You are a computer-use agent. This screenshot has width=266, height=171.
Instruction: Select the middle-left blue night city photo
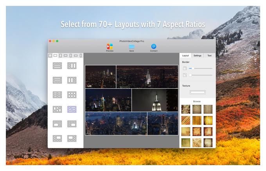(108, 100)
